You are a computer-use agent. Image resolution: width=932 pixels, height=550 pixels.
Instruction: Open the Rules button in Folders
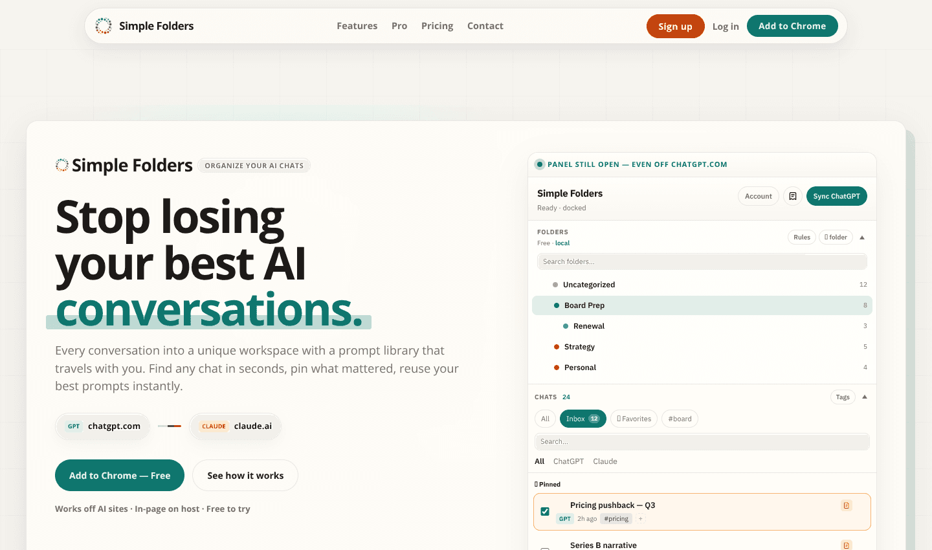tap(802, 237)
